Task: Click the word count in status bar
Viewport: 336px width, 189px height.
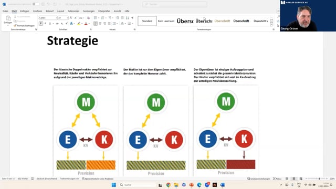Action: [x=23, y=178]
